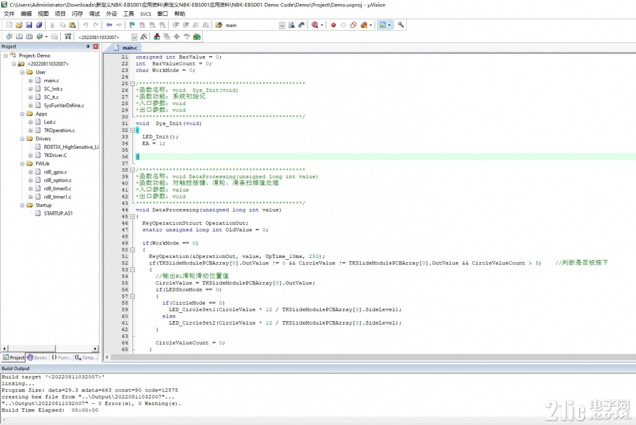Image resolution: width=636 pixels, height=425 pixels.
Task: Collapse the FWLib group
Action: pyautogui.click(x=22, y=164)
